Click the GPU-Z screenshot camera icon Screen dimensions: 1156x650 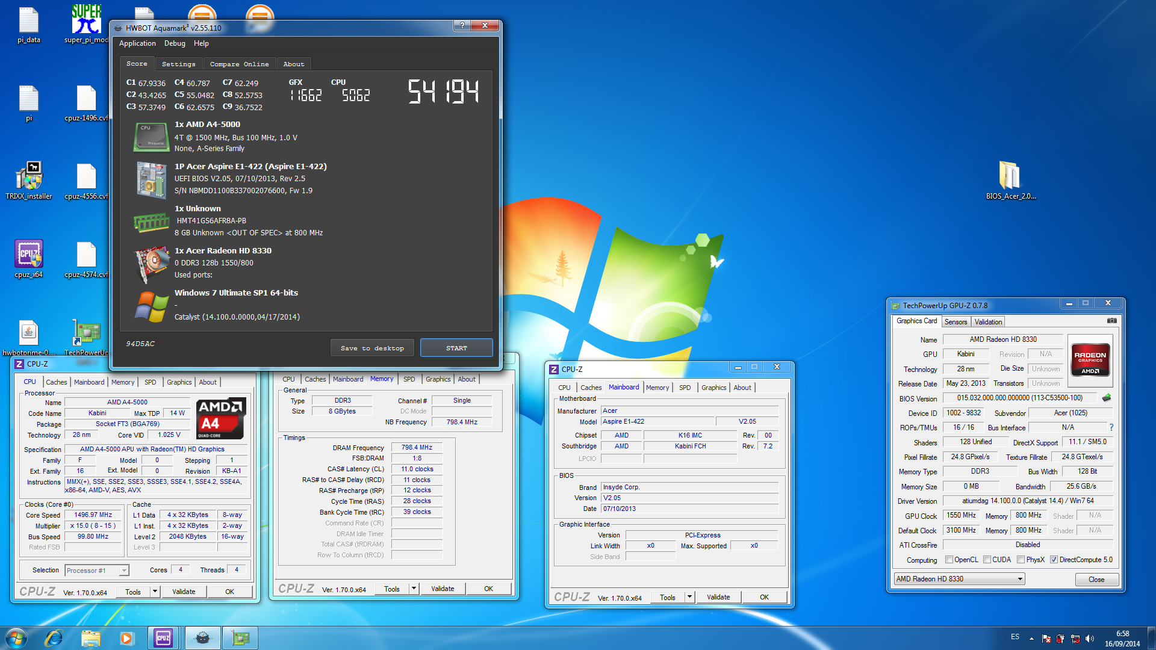tap(1111, 321)
